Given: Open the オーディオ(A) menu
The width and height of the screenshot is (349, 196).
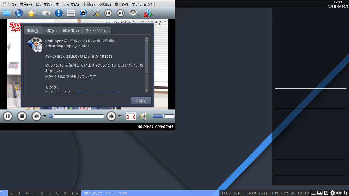Looking at the screenshot, I should coord(67,4).
